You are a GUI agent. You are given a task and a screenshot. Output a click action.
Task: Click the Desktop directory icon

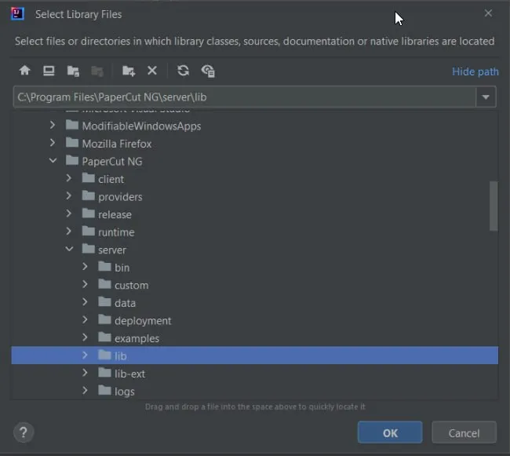coord(49,71)
